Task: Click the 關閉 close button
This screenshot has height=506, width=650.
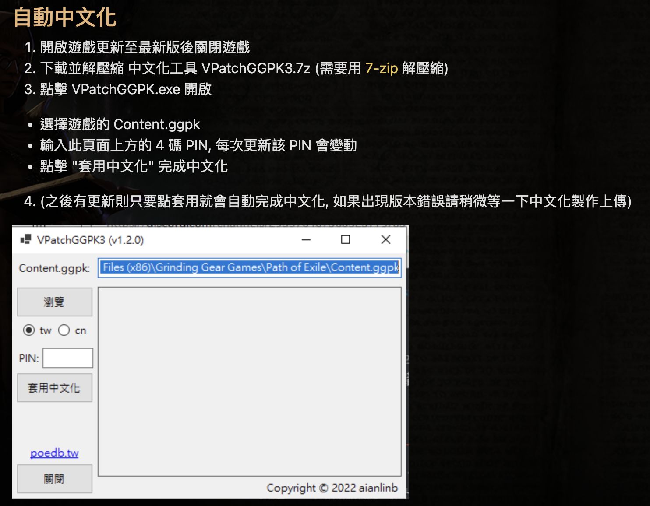Action: point(54,478)
